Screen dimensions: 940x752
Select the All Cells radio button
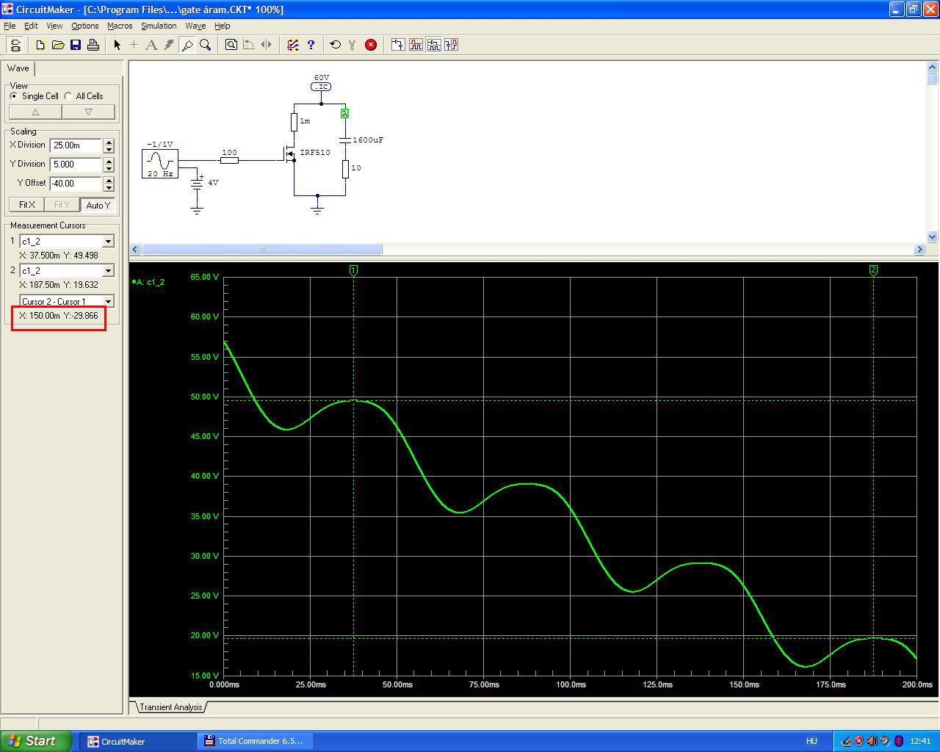[x=68, y=96]
